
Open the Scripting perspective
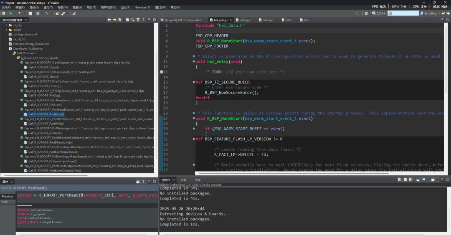pyautogui.click(x=428, y=13)
